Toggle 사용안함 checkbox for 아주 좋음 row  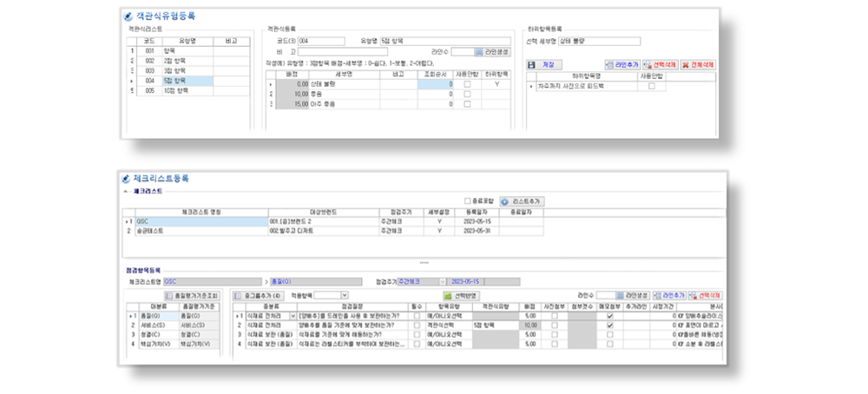(467, 103)
